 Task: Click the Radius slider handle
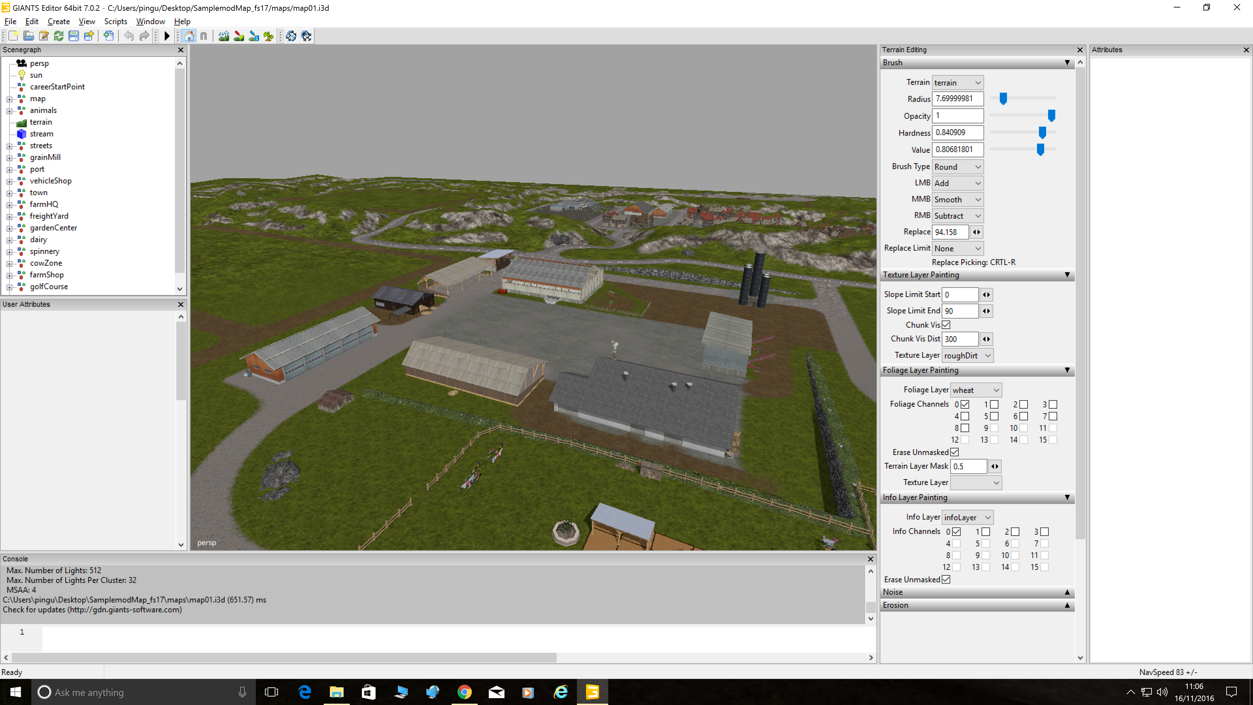point(1003,99)
